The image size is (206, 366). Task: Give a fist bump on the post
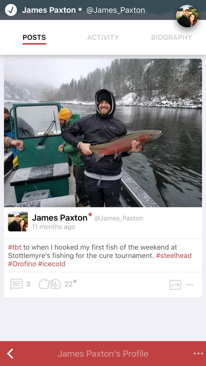[50, 284]
